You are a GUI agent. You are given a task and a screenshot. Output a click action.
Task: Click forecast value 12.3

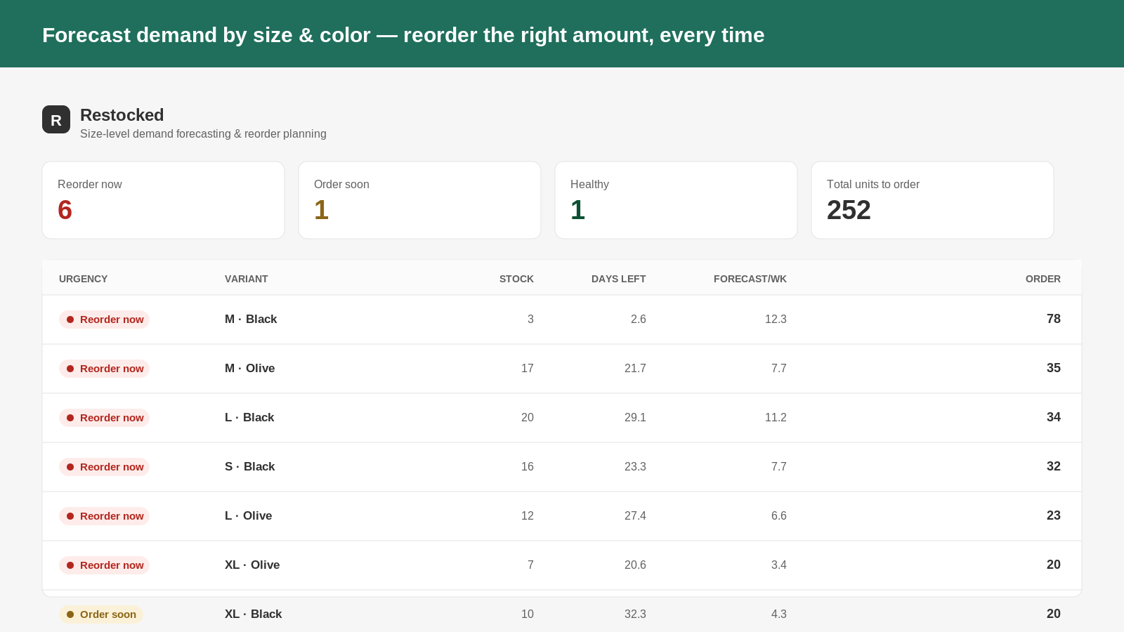point(776,319)
